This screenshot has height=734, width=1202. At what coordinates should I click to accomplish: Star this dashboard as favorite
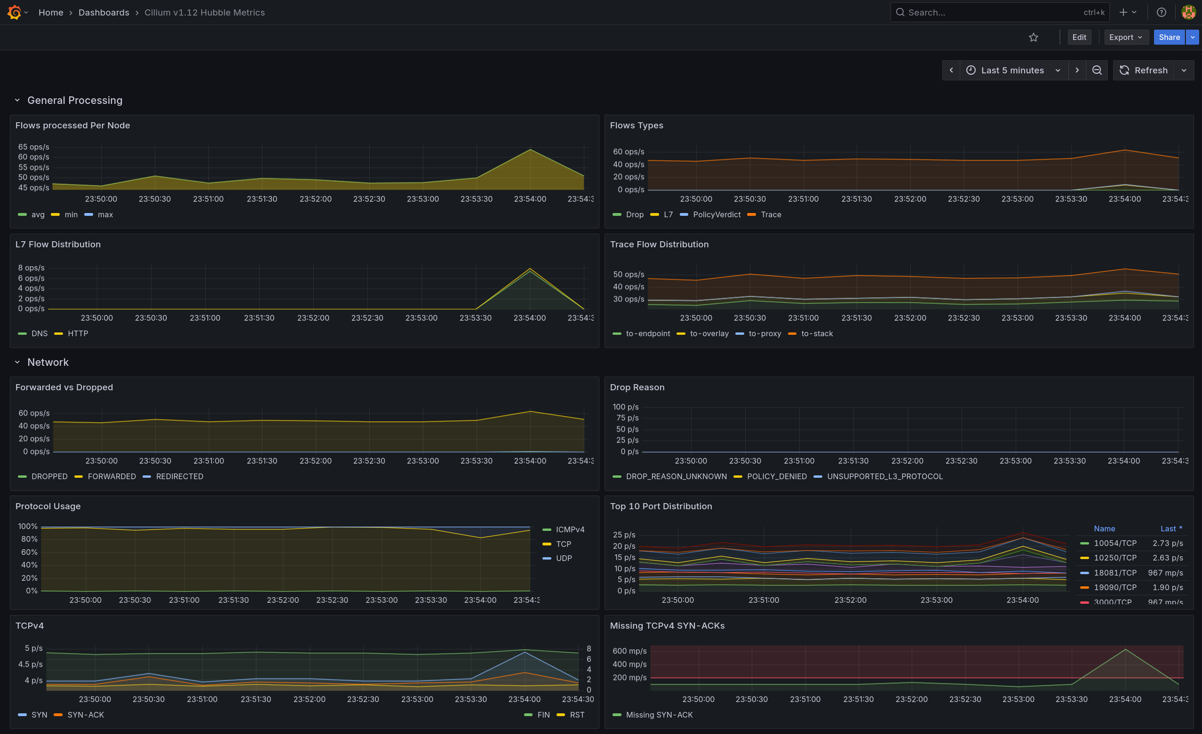point(1033,37)
